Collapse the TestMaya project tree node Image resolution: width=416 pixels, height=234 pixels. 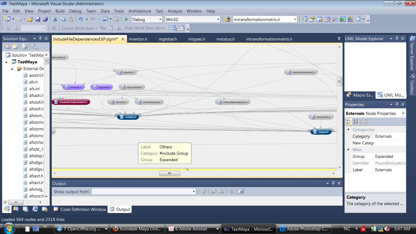[x=6, y=62]
